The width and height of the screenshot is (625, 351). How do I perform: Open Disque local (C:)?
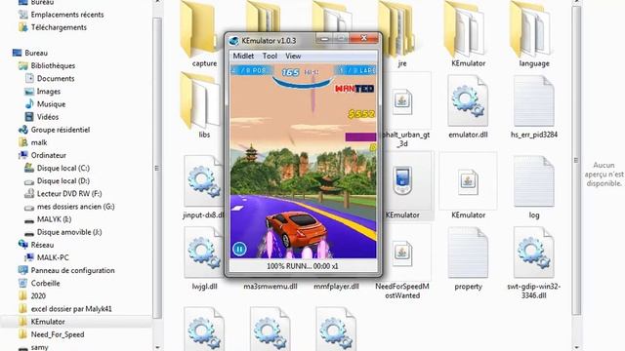(62, 168)
